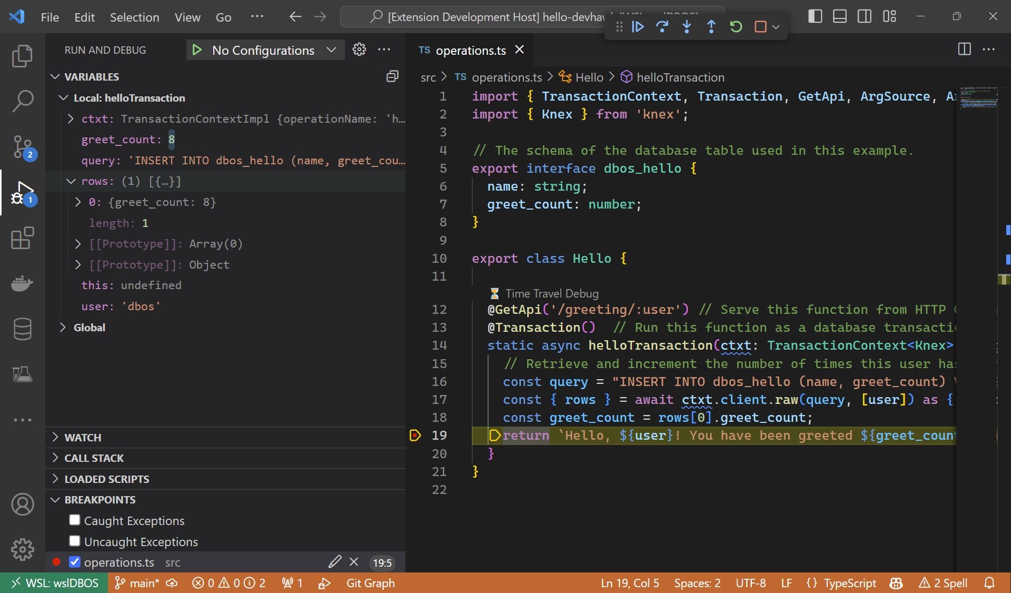Enable the Caught Exceptions breakpoint

(x=75, y=520)
